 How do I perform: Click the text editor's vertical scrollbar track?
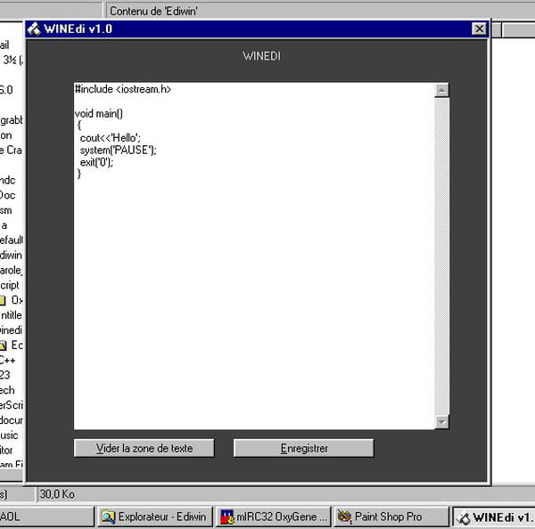441,256
